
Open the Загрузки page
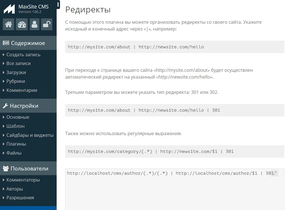(x=16, y=73)
